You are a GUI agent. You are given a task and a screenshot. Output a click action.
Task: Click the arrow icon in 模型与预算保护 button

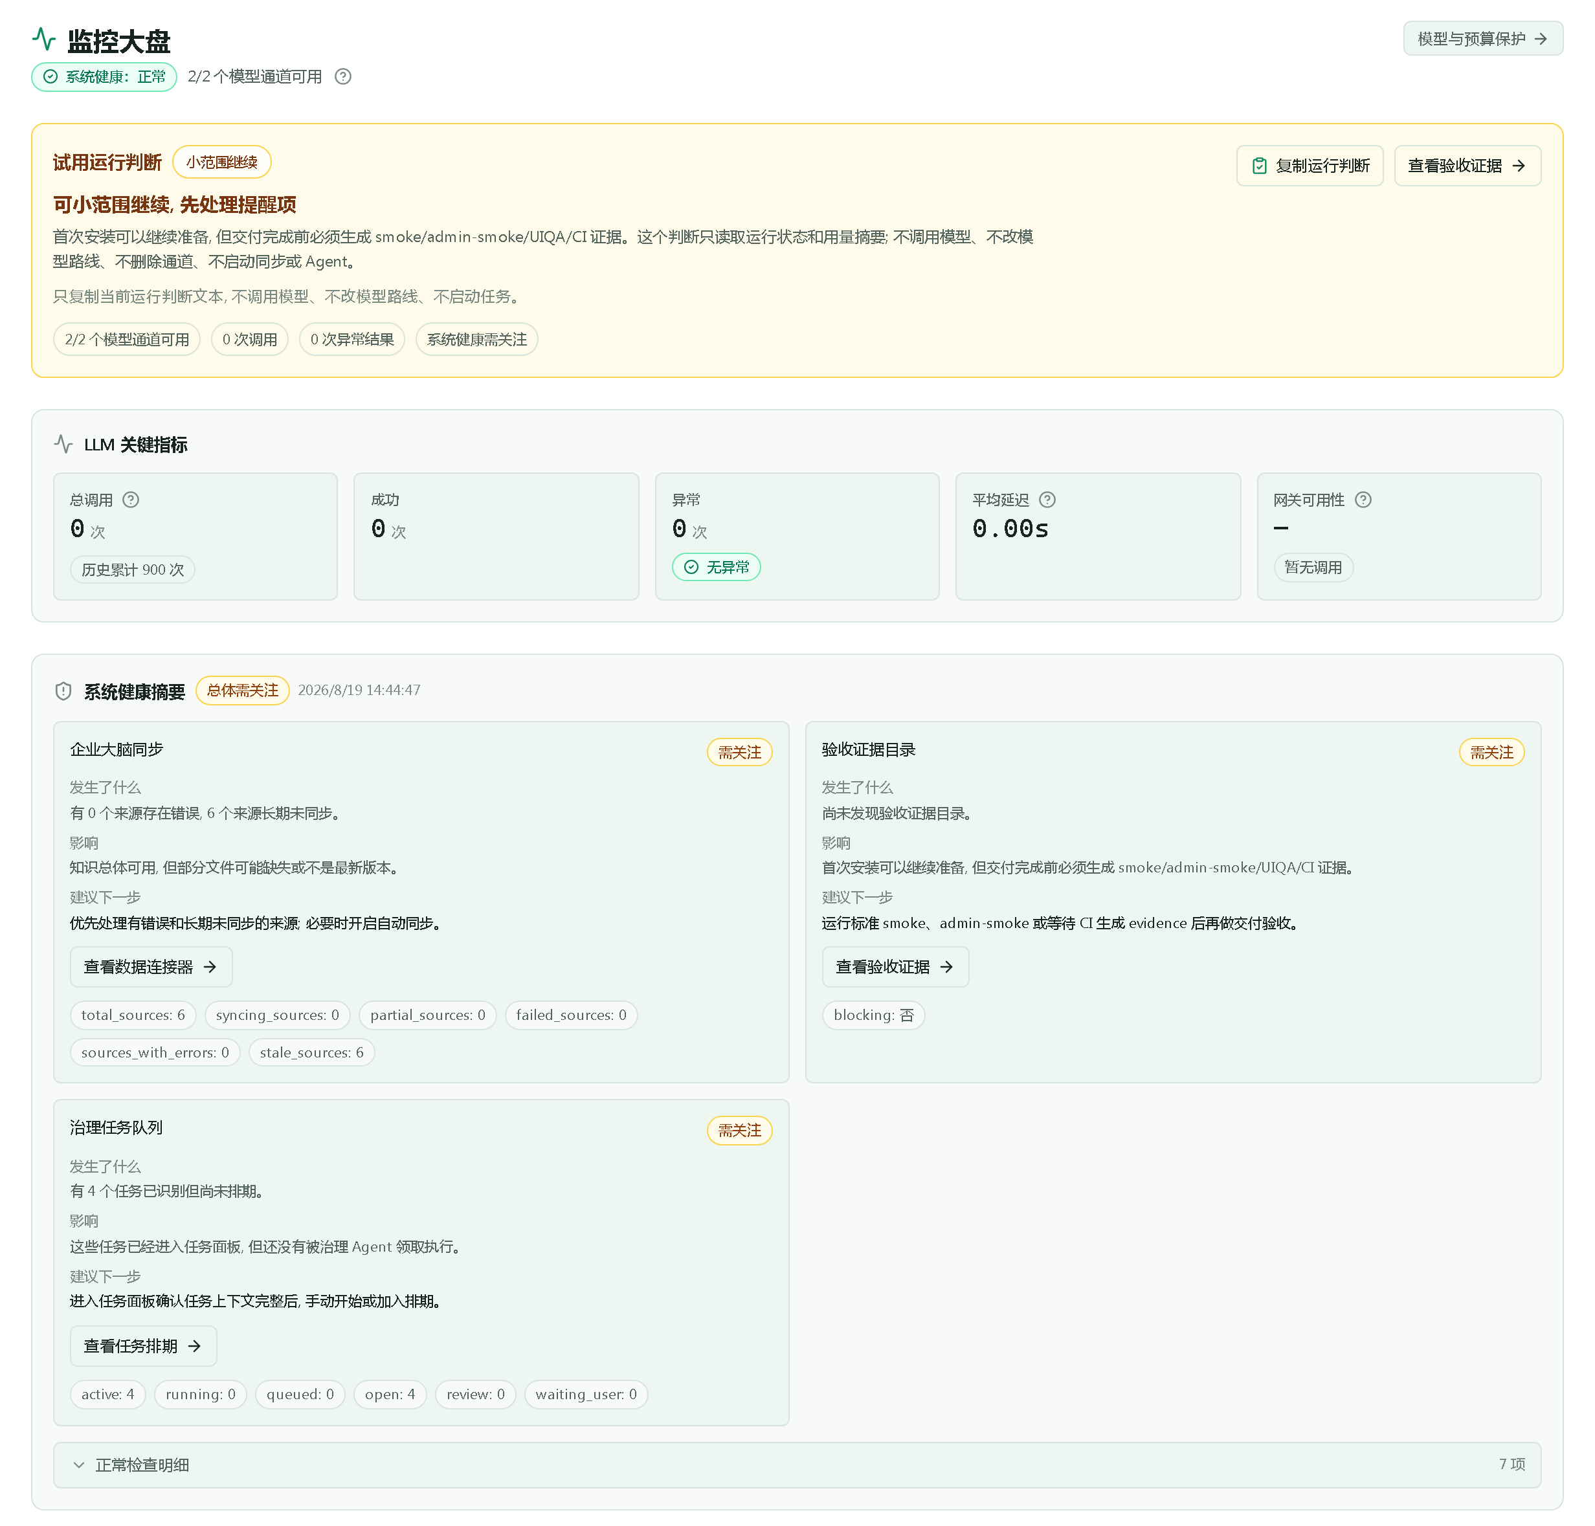tap(1541, 39)
